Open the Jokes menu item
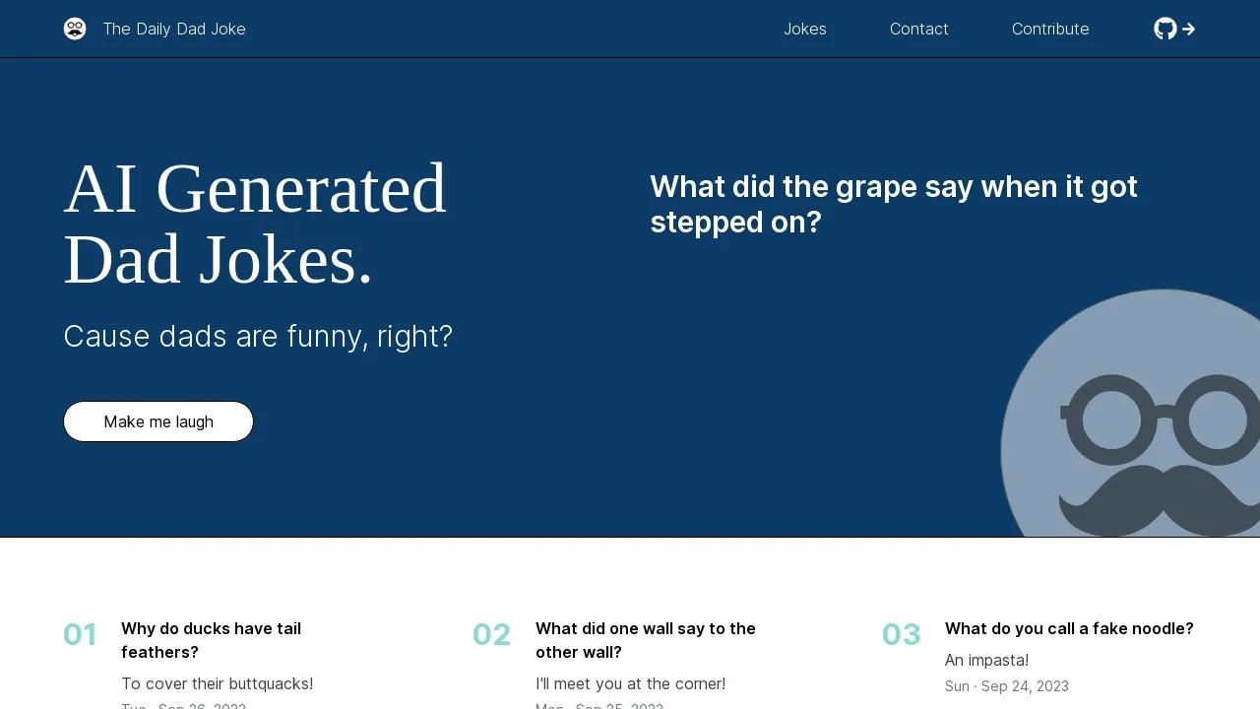The height and width of the screenshot is (709, 1260). 804,29
